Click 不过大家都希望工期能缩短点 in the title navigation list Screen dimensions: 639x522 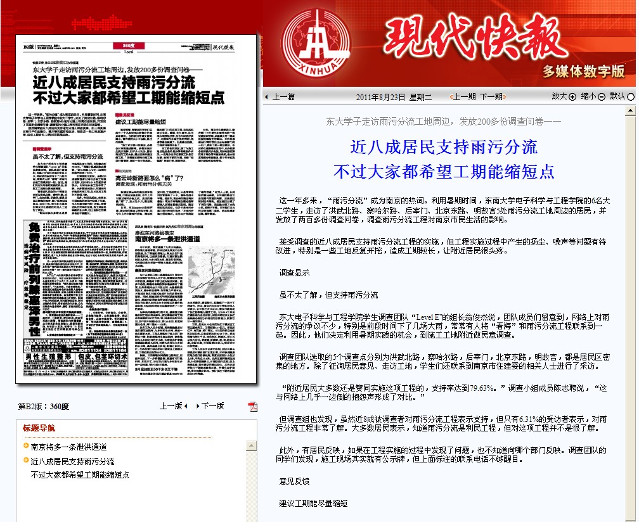pos(81,474)
